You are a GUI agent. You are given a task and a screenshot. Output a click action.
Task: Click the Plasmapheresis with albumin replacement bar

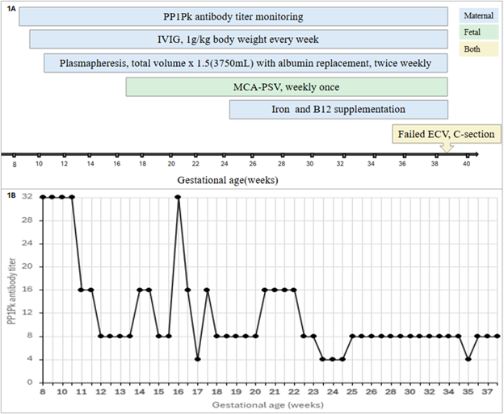[x=246, y=63]
